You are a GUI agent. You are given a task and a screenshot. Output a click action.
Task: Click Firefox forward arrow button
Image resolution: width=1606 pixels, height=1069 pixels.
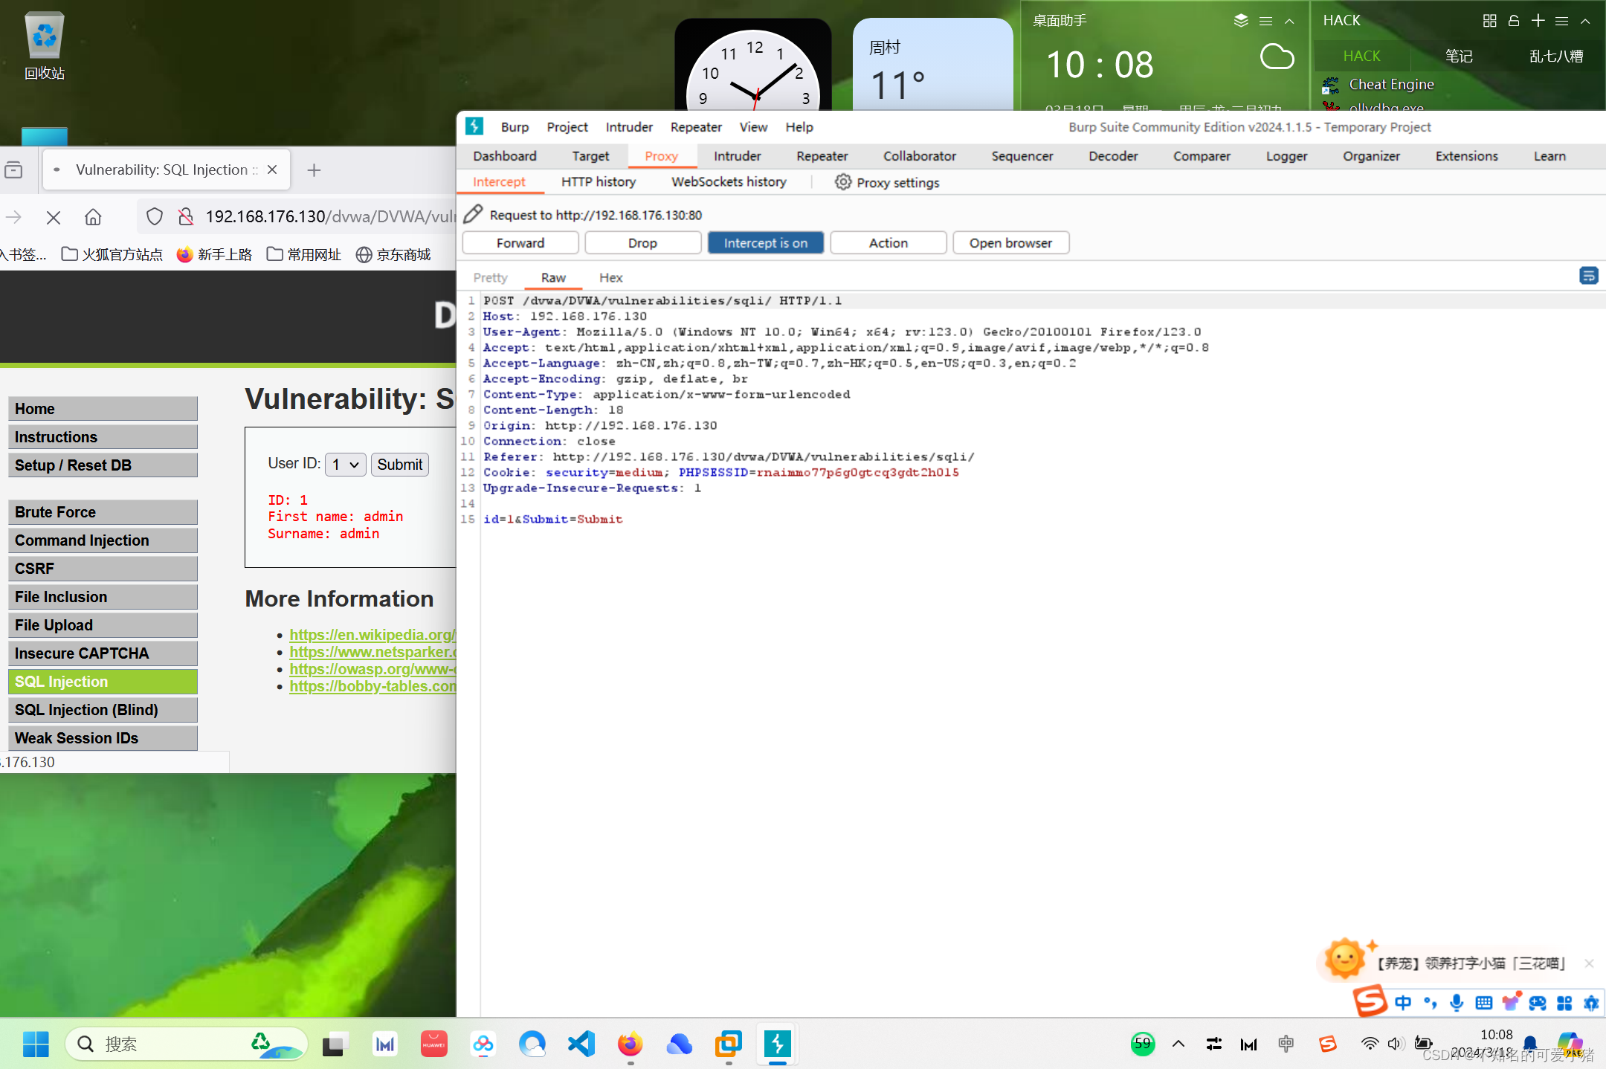pos(13,217)
